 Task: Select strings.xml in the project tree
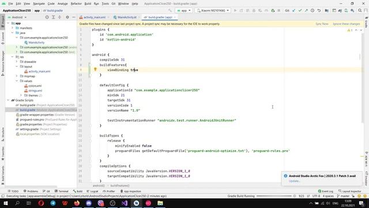pyautogui.click(x=35, y=91)
